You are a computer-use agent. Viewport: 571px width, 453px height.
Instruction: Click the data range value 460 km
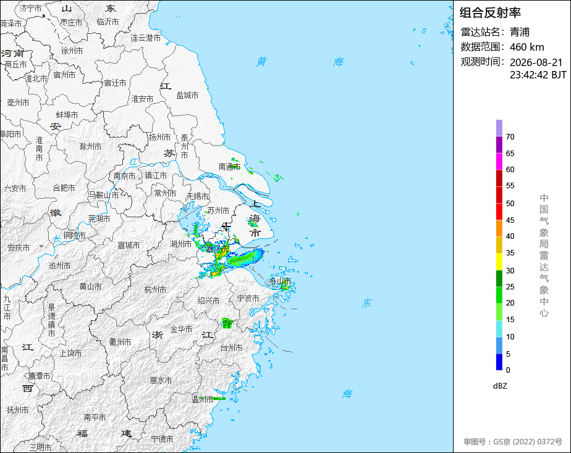point(527,47)
